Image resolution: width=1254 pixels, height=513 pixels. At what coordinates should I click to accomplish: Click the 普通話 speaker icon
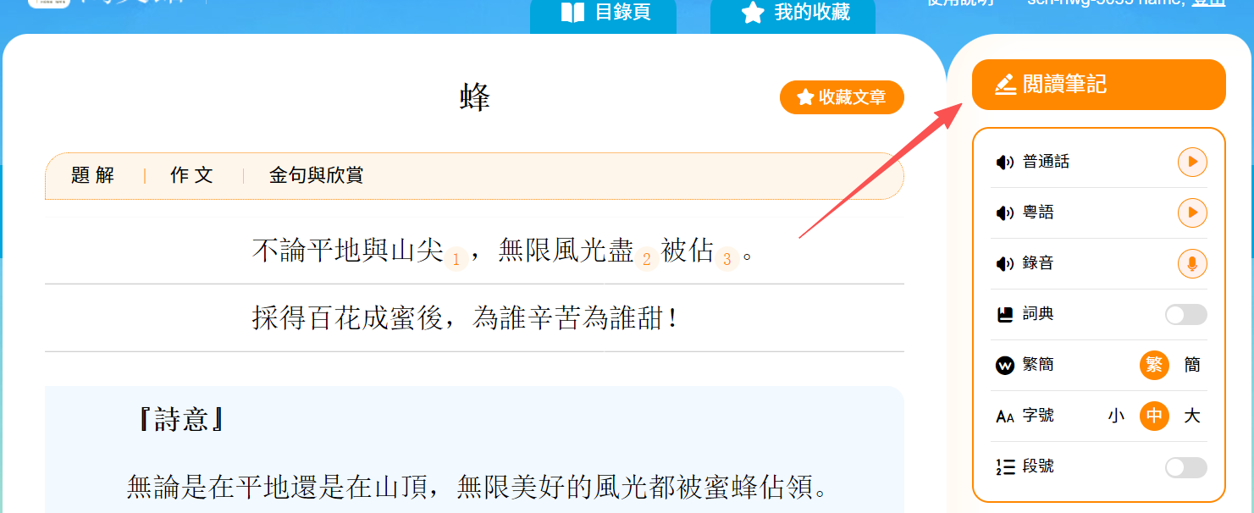(x=1005, y=163)
